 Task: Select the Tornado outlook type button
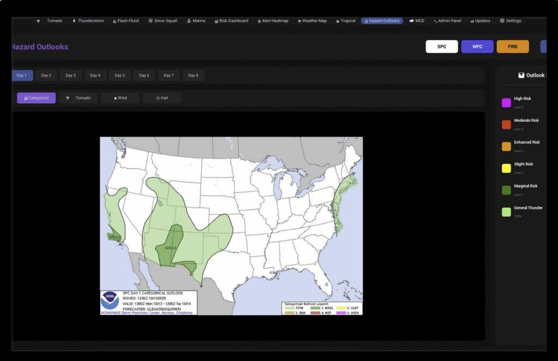click(79, 98)
